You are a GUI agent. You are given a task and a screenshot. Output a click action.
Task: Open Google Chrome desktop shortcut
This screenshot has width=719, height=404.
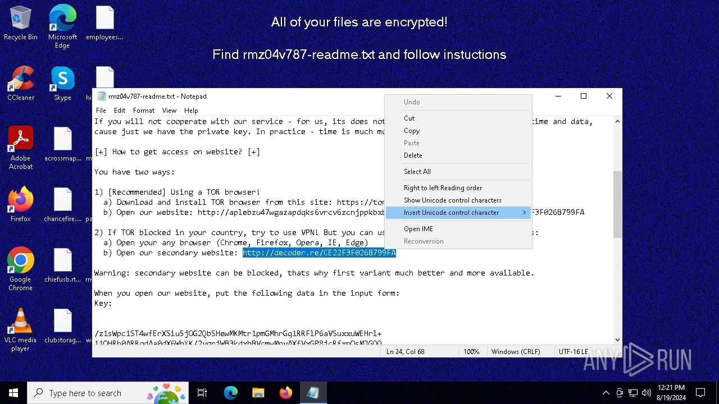pyautogui.click(x=21, y=269)
